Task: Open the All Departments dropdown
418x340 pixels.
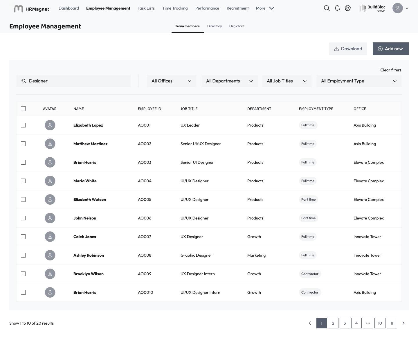Action: pos(230,81)
